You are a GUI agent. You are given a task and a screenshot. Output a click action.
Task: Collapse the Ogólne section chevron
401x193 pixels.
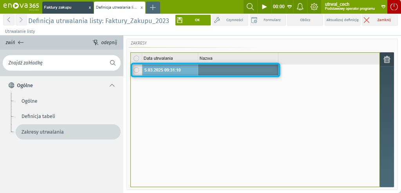[x=112, y=85]
